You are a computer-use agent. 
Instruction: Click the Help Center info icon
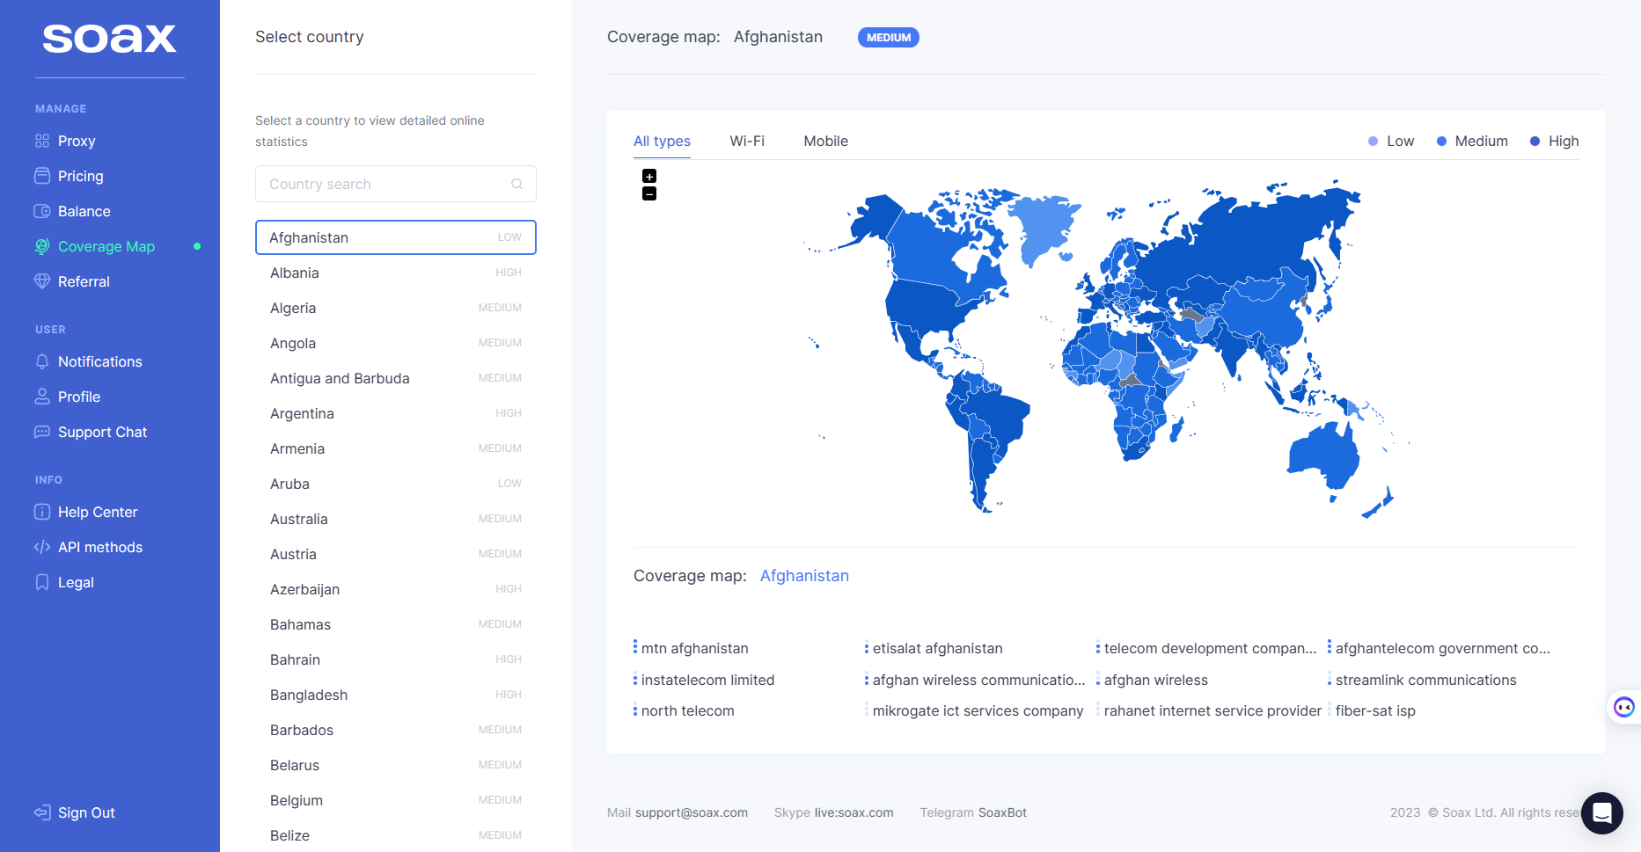point(42,512)
